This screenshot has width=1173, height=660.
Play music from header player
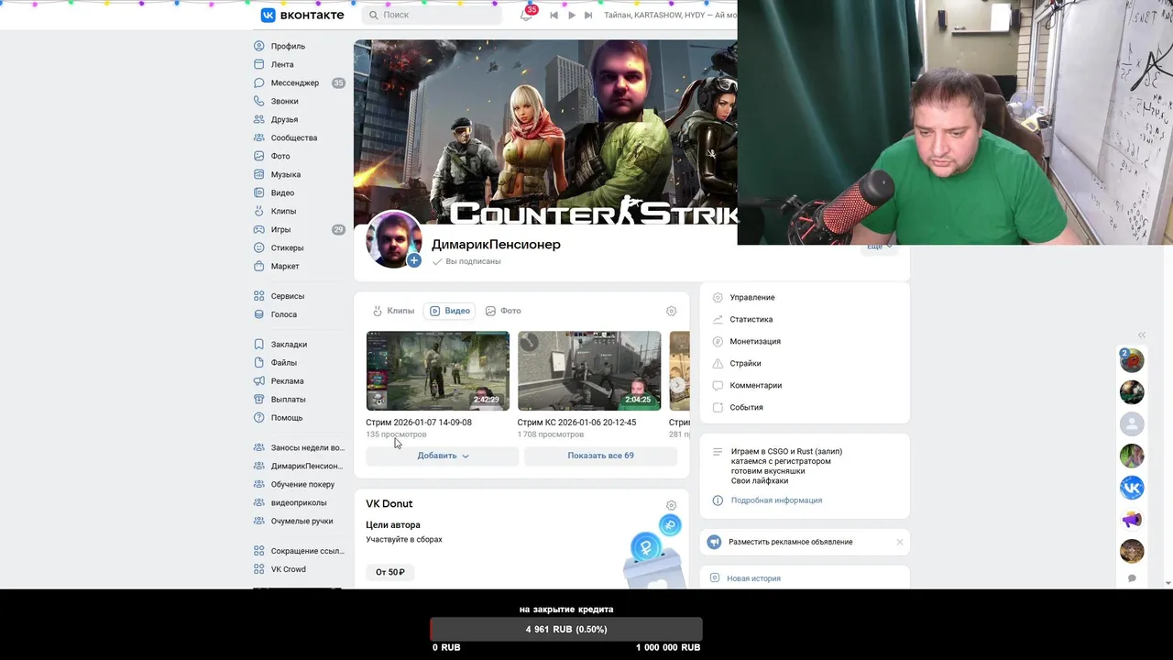coord(572,15)
